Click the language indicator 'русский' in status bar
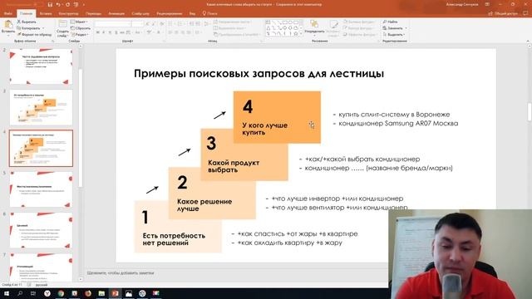The width and height of the screenshot is (532, 299). coord(42,285)
